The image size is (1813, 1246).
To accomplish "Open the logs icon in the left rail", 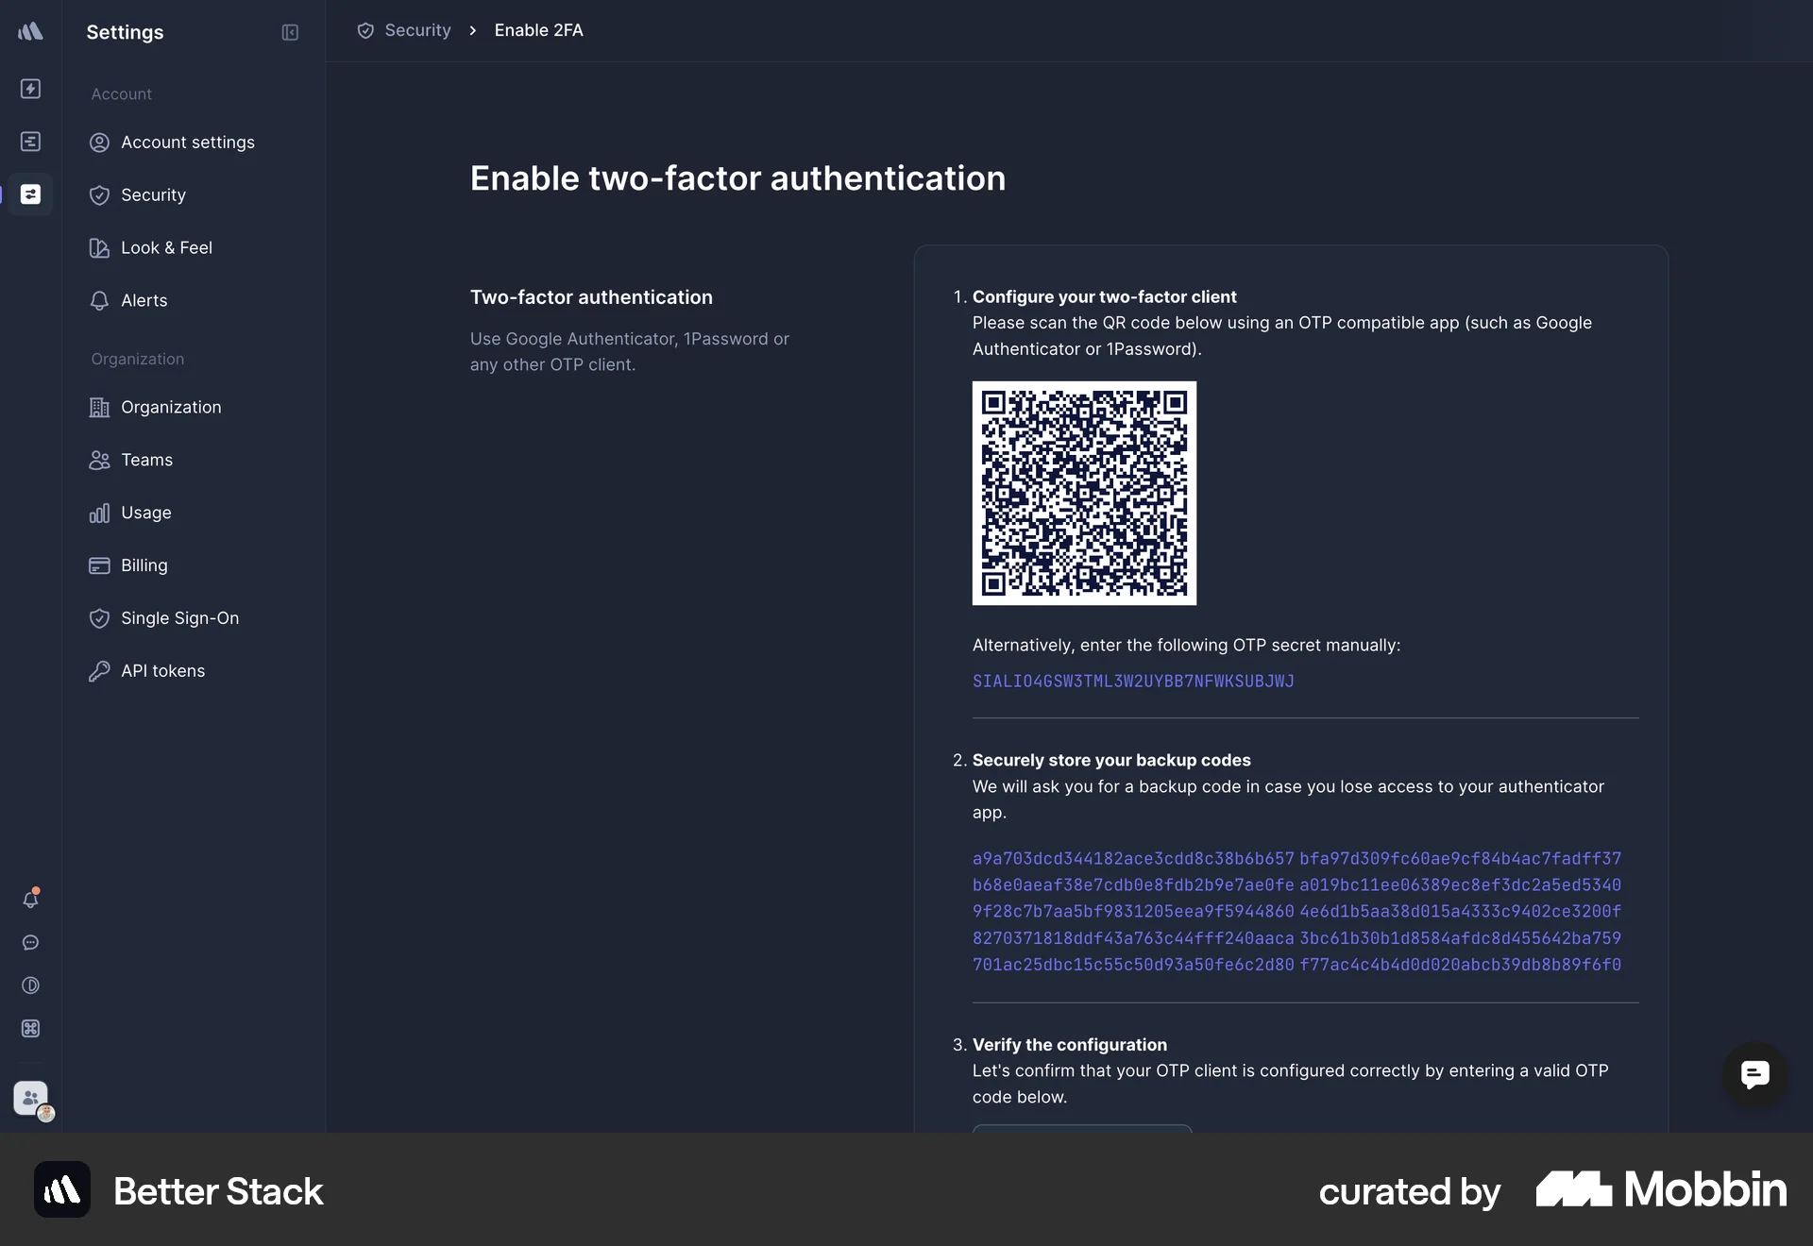I will pyautogui.click(x=31, y=141).
